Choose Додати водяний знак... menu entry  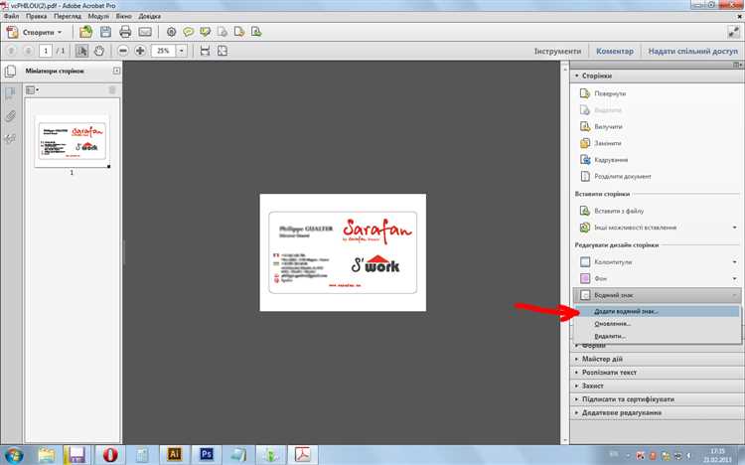pyautogui.click(x=657, y=311)
